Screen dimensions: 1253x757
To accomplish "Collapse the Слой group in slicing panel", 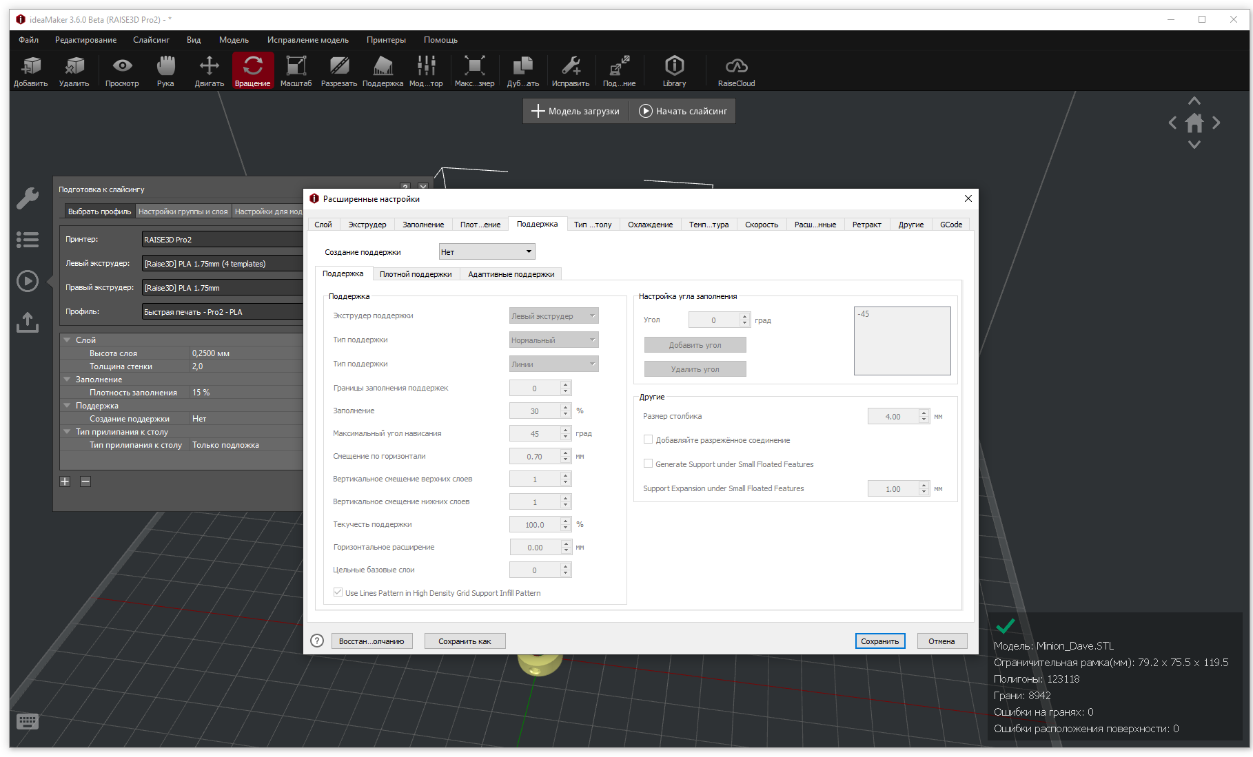I will coord(67,340).
